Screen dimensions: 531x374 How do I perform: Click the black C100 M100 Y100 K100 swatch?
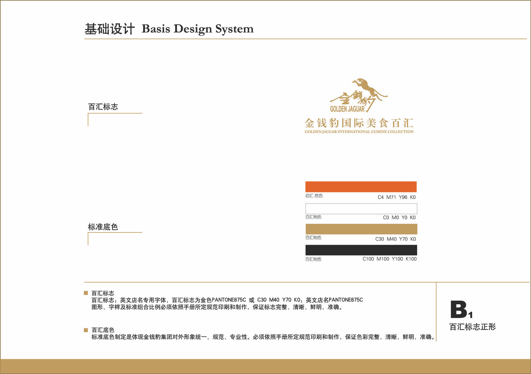(361, 250)
